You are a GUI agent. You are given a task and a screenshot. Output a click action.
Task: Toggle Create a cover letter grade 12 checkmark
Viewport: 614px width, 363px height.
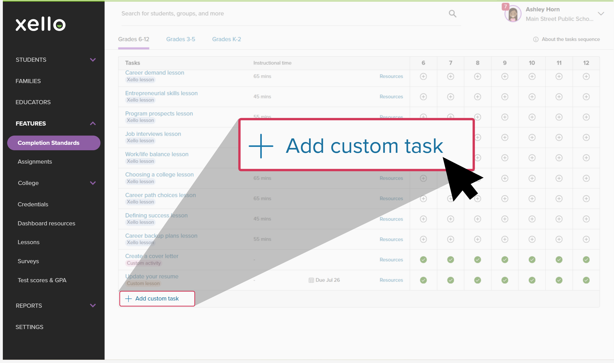[x=586, y=260]
